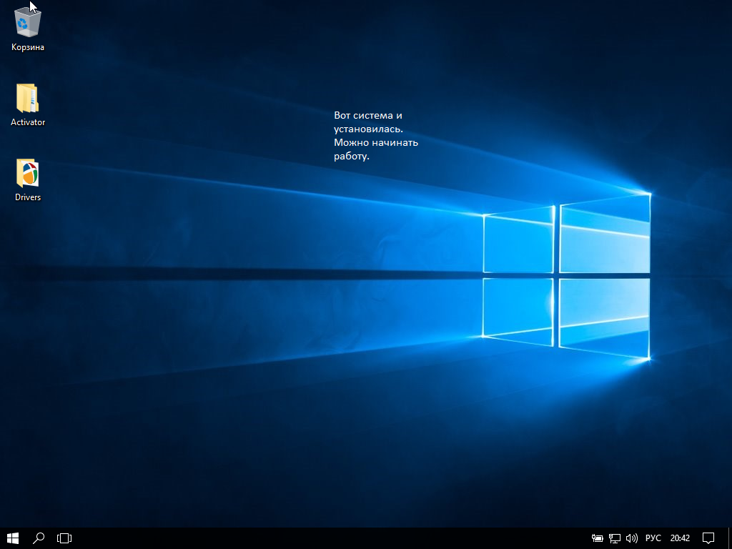
Task: Switch input language via РУС indicator
Action: 653,538
